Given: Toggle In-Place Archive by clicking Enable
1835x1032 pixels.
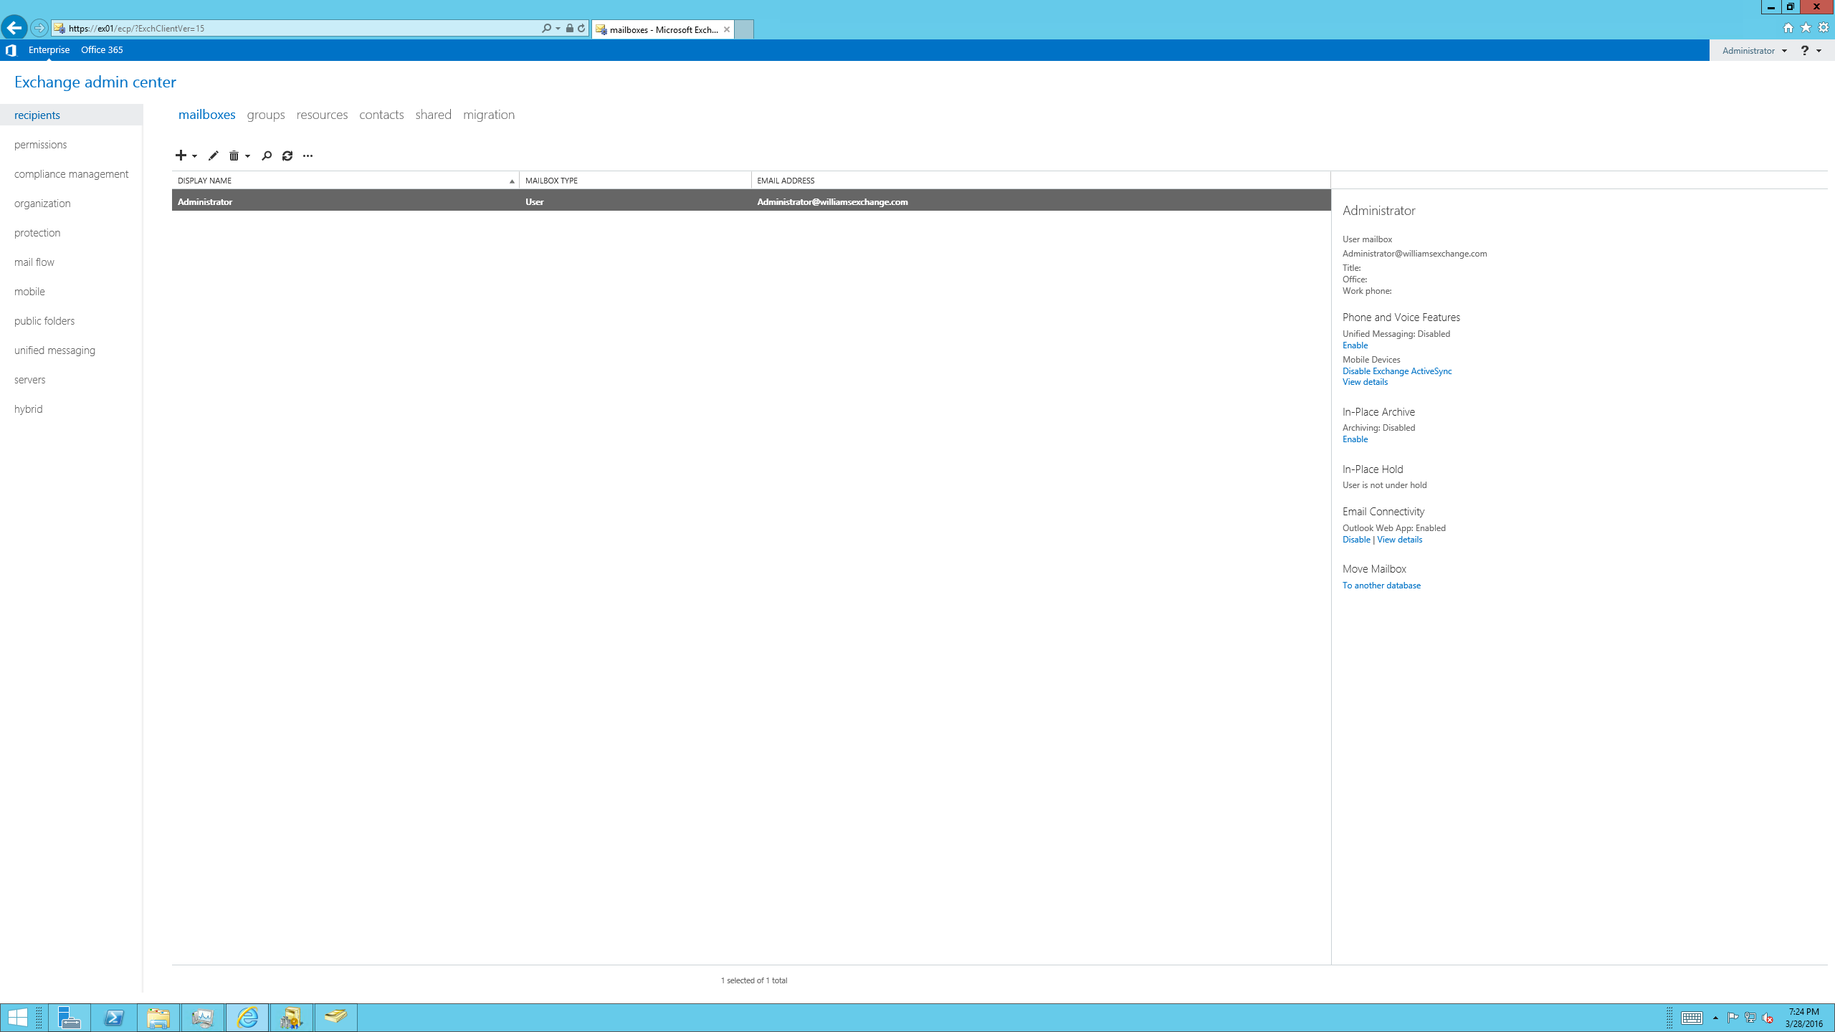Looking at the screenshot, I should click(x=1355, y=439).
